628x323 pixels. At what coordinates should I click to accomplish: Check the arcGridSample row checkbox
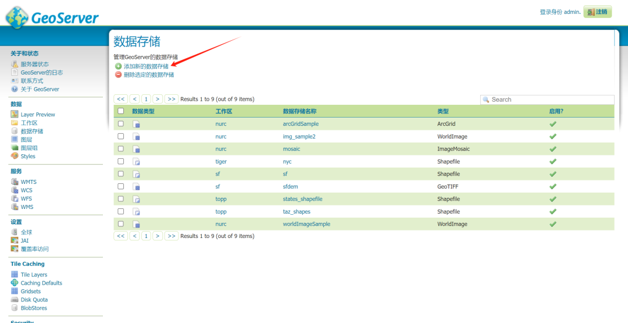tap(120, 124)
